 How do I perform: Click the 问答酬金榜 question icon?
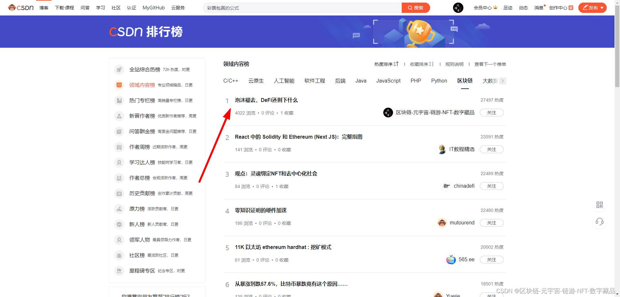point(119,132)
